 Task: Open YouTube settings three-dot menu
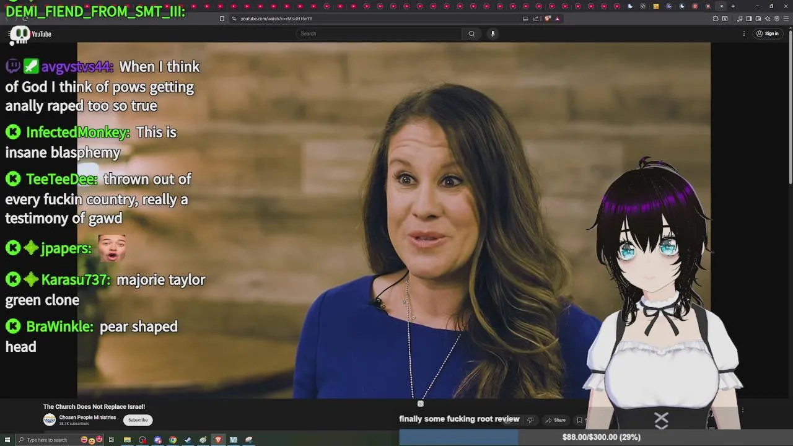(x=744, y=33)
